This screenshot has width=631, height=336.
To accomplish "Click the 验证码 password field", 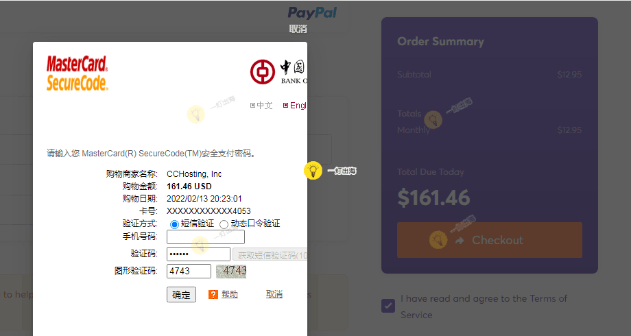I will click(x=198, y=254).
